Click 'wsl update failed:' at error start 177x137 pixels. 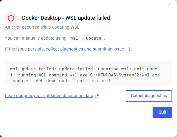(x=33, y=69)
